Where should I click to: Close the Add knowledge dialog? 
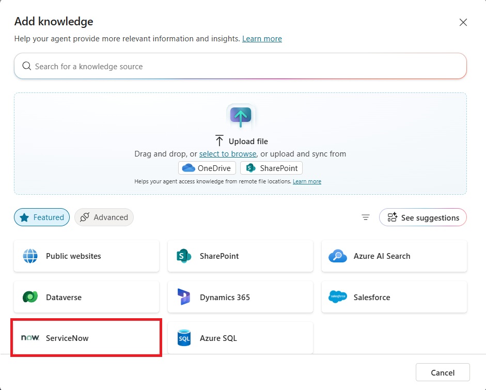(463, 22)
